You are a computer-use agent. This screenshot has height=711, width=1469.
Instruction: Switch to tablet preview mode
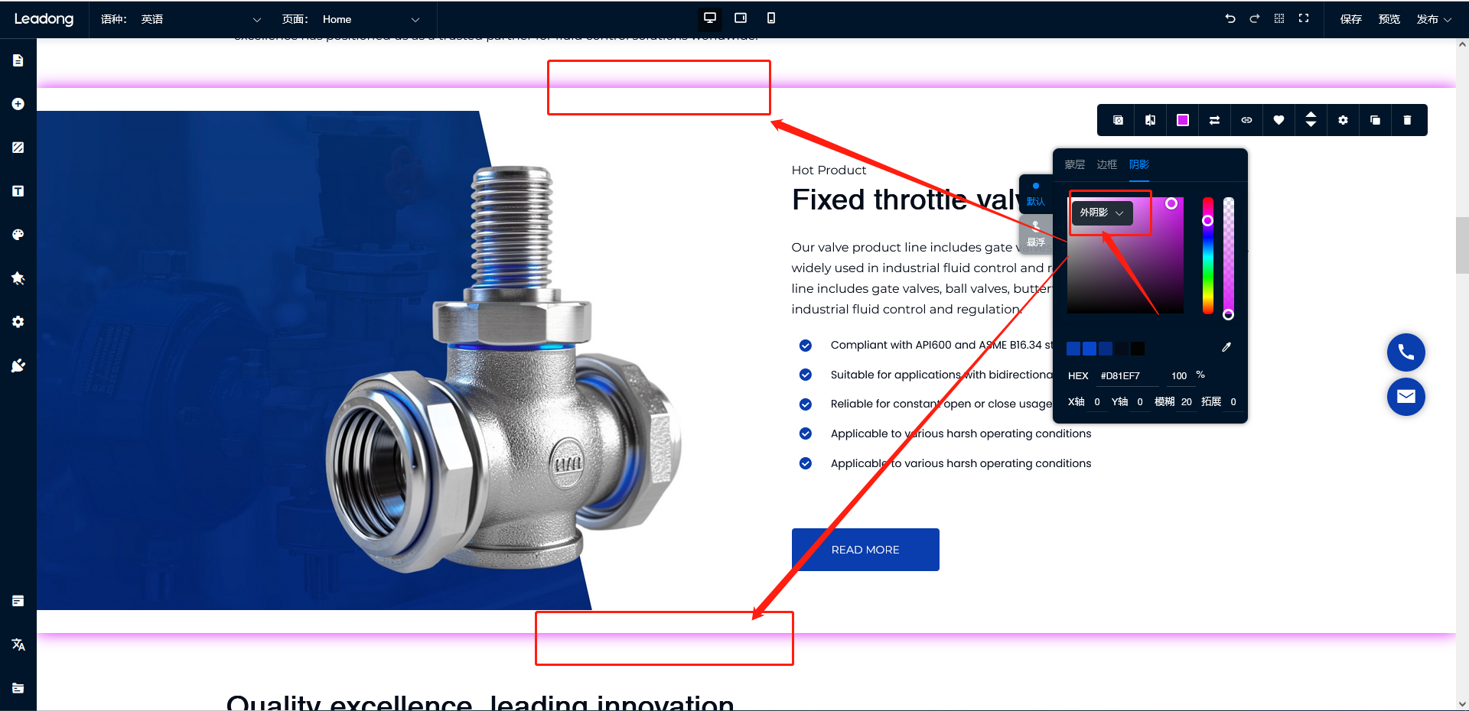741,18
